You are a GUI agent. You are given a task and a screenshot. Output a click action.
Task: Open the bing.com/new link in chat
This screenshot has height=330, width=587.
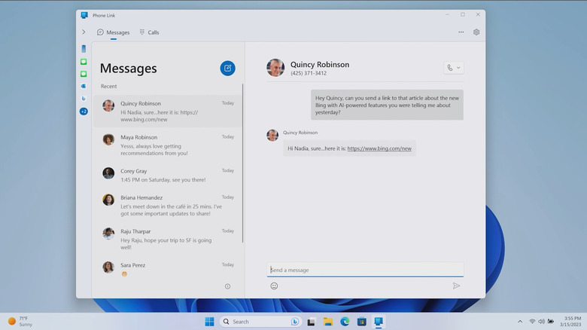(379, 148)
